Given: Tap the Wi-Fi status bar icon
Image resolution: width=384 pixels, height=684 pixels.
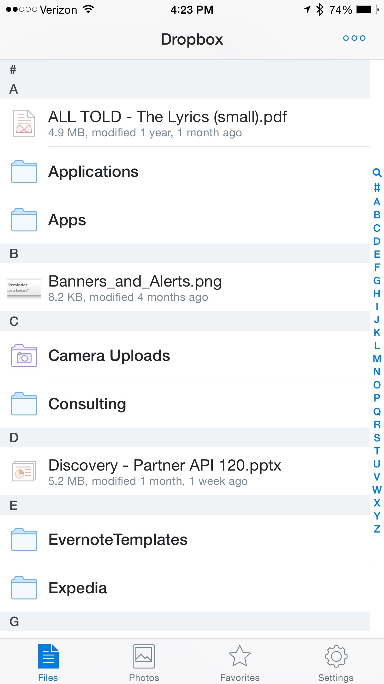Looking at the screenshot, I should pos(88,10).
